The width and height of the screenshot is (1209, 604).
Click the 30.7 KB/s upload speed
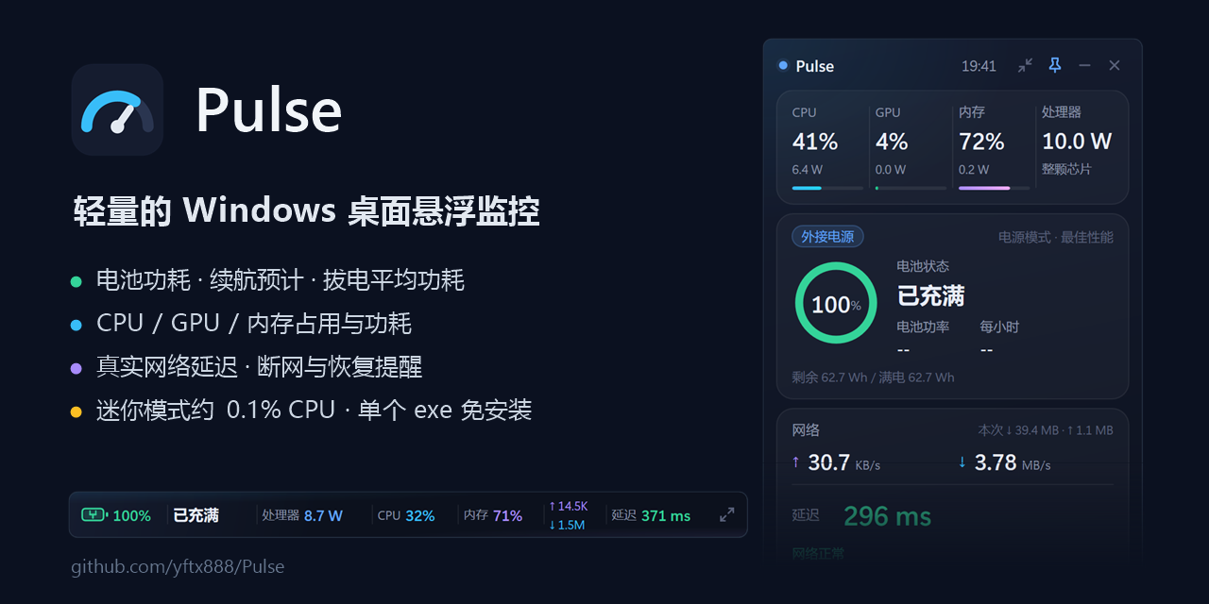tap(843, 462)
